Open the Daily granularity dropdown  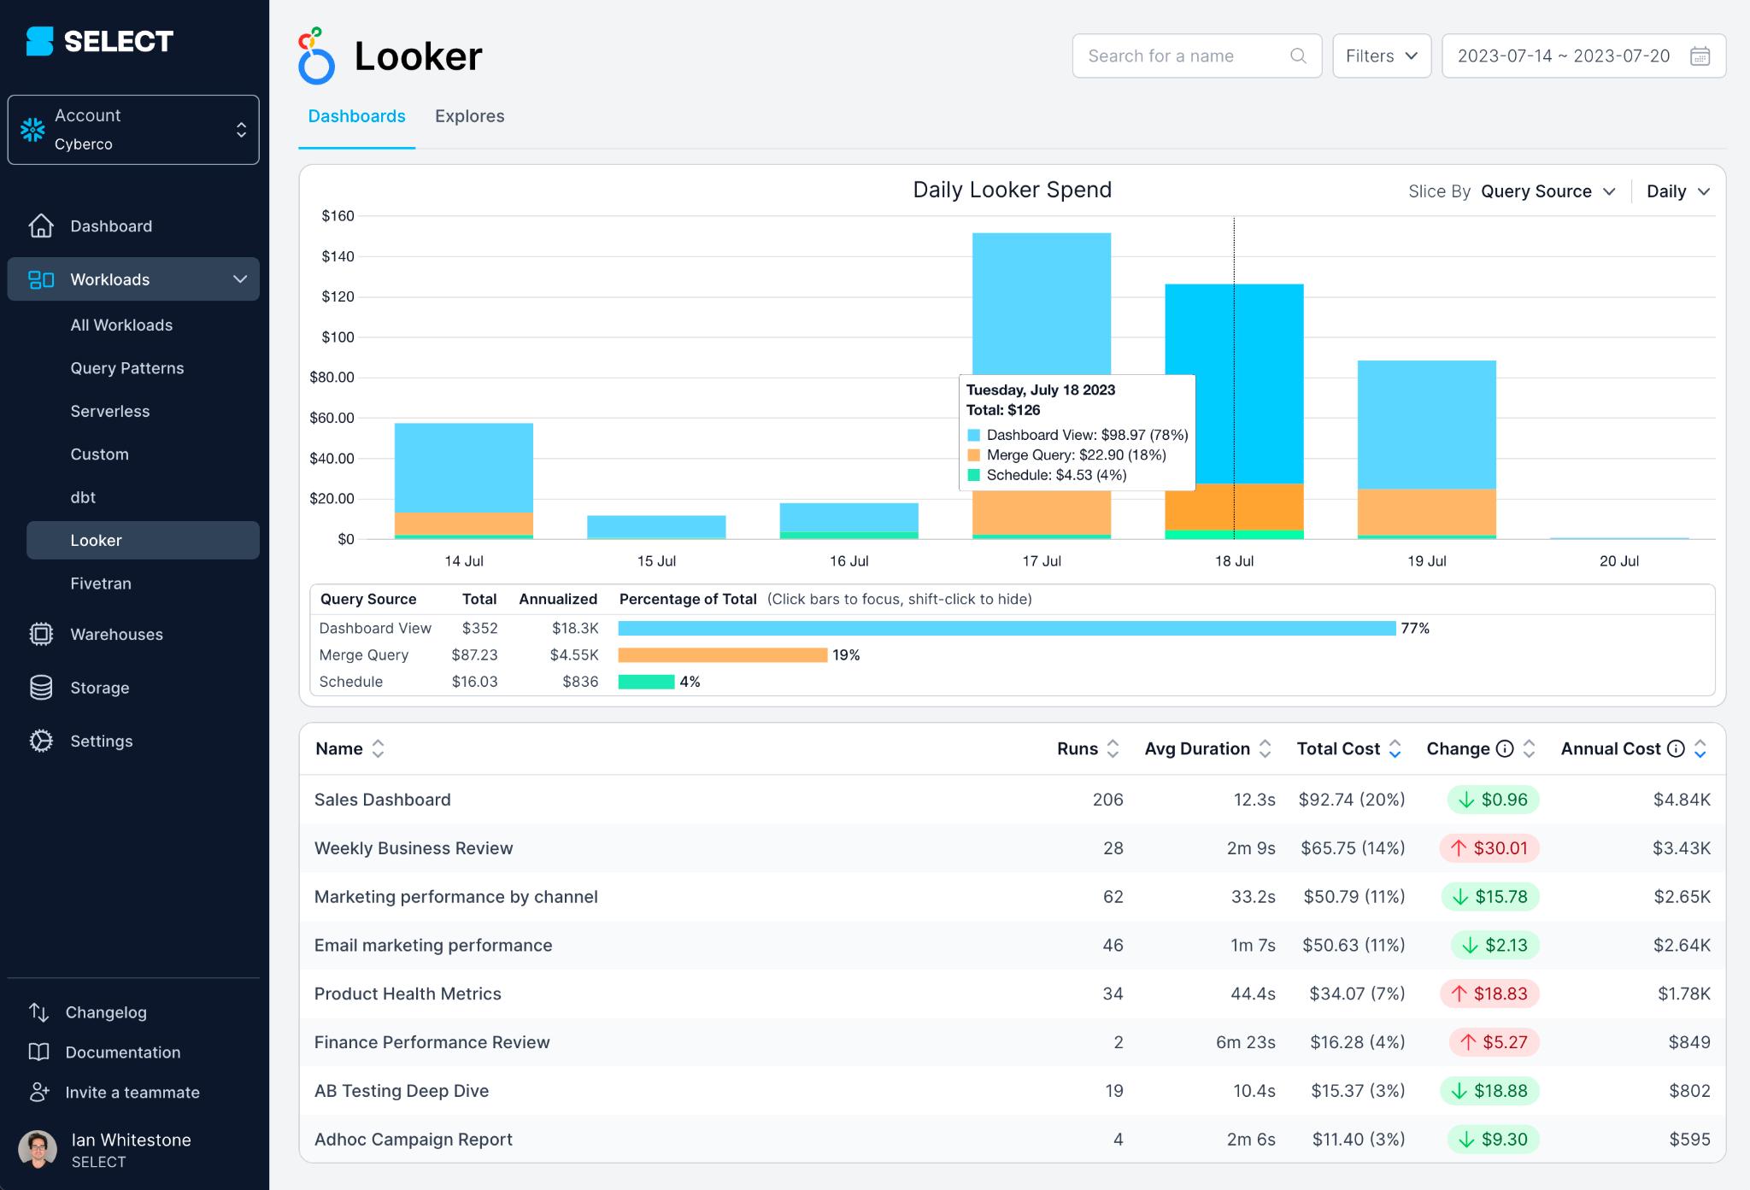[x=1677, y=191]
